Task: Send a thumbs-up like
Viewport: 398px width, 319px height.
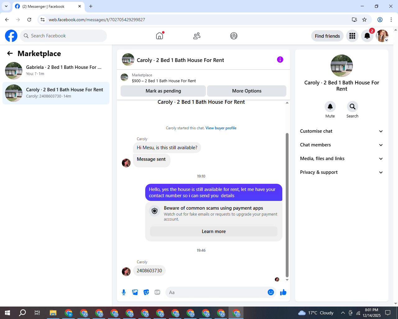Action: coord(283,292)
